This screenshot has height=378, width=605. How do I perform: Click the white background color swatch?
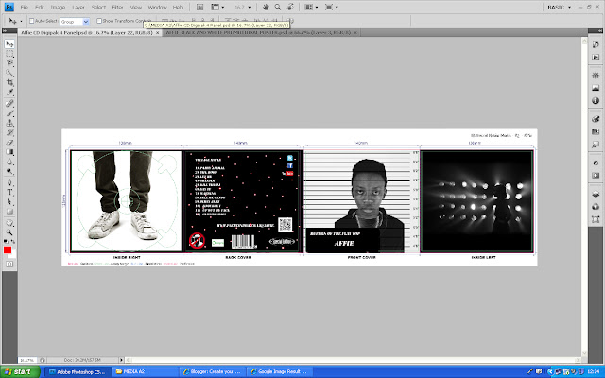pos(13,254)
